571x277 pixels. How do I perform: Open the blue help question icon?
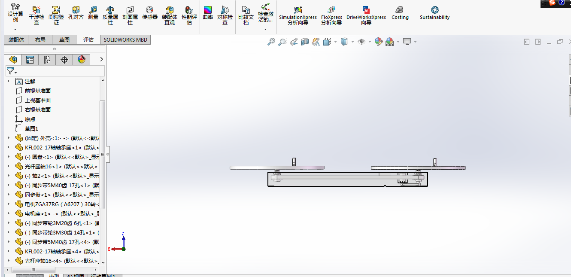[x=562, y=3]
